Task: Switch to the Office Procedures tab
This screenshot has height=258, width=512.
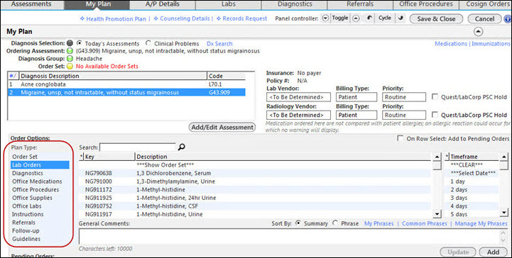Action: 426,4
